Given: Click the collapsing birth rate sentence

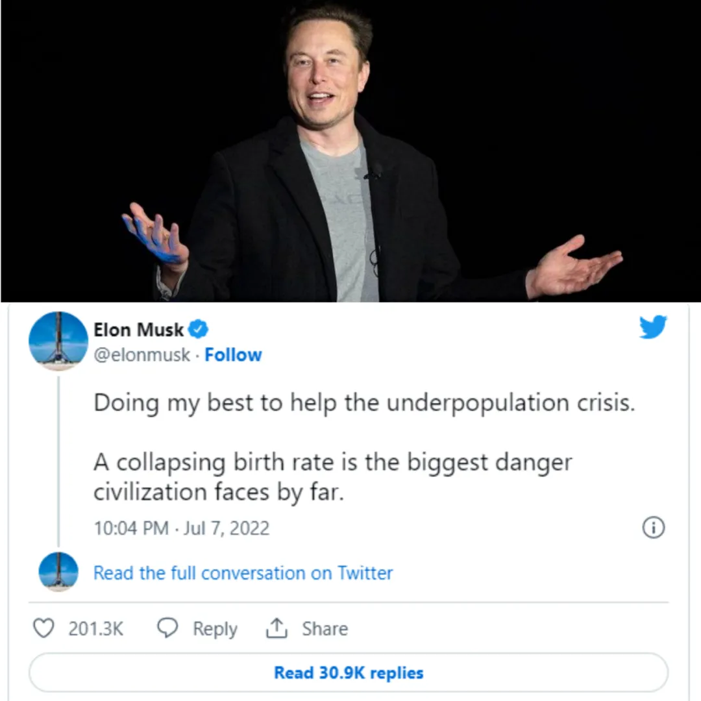Looking at the screenshot, I should (x=332, y=477).
